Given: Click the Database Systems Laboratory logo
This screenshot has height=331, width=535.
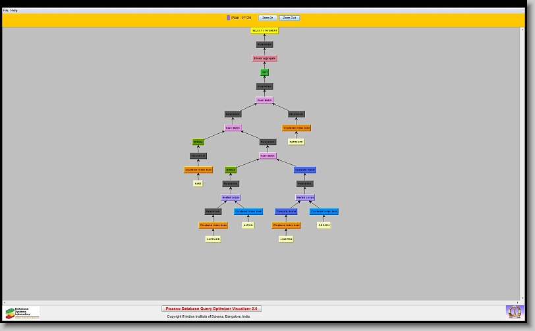Looking at the screenshot, I should 22,313.
